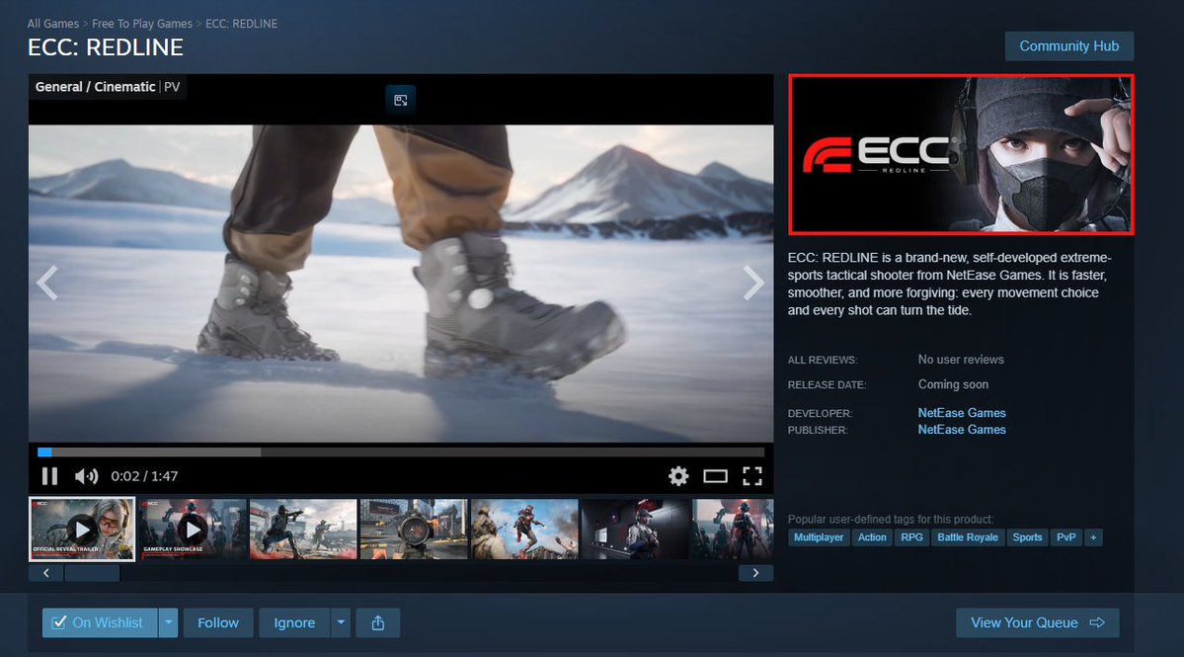Open the Community Hub
The image size is (1184, 657).
[1069, 46]
